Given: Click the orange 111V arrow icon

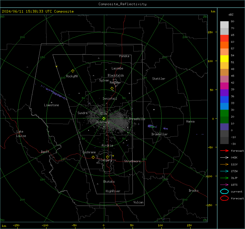Looking at the screenshot, I should 224,164.
